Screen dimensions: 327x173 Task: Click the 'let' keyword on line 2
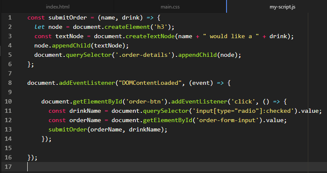tap(40, 27)
